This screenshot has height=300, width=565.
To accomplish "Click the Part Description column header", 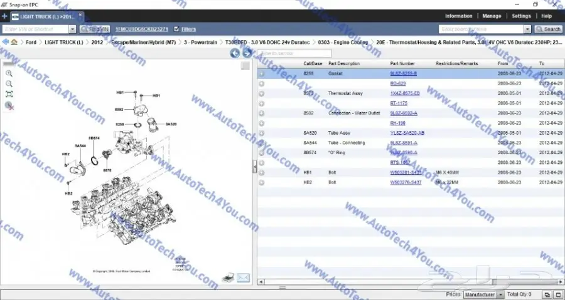I will click(344, 64).
